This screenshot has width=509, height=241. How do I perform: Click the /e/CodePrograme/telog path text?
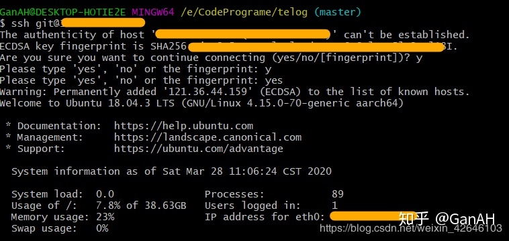click(x=244, y=12)
